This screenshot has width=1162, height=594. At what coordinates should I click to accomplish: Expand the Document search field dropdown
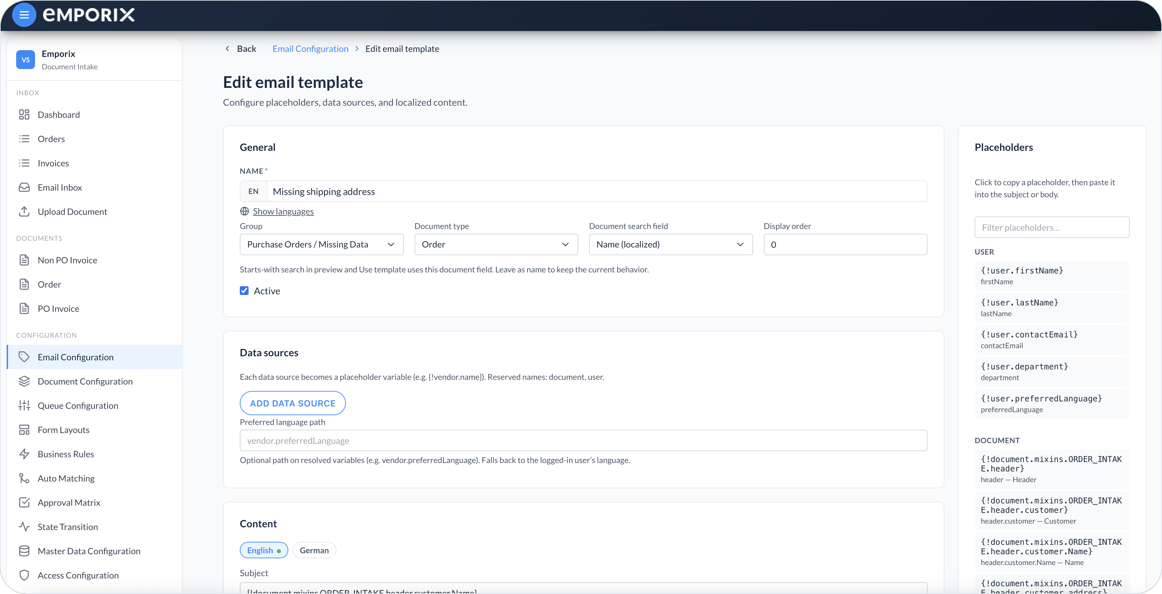click(671, 244)
